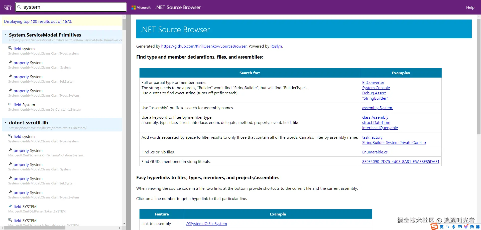This screenshot has width=481, height=230.
Task: Select 'property System' ClaimTypes.System result under dotnet-svcutil-lib
Action: pyautogui.click(x=62, y=195)
